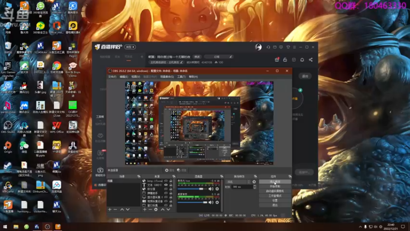This screenshot has width=410, height=231.
Task: Add a new scene with plus icon
Action: (110, 209)
